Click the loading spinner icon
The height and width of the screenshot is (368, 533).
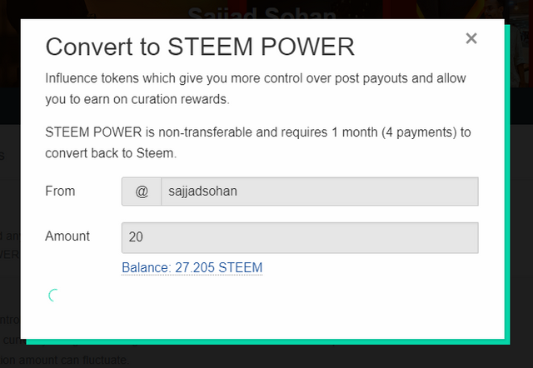[x=53, y=295]
